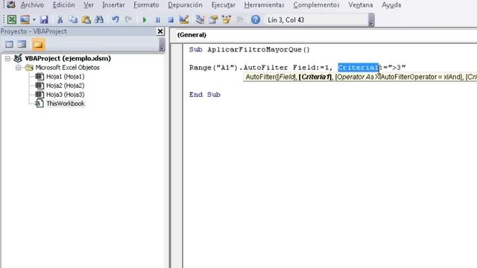Click the AutoFilter parameter tooltip

360,77
